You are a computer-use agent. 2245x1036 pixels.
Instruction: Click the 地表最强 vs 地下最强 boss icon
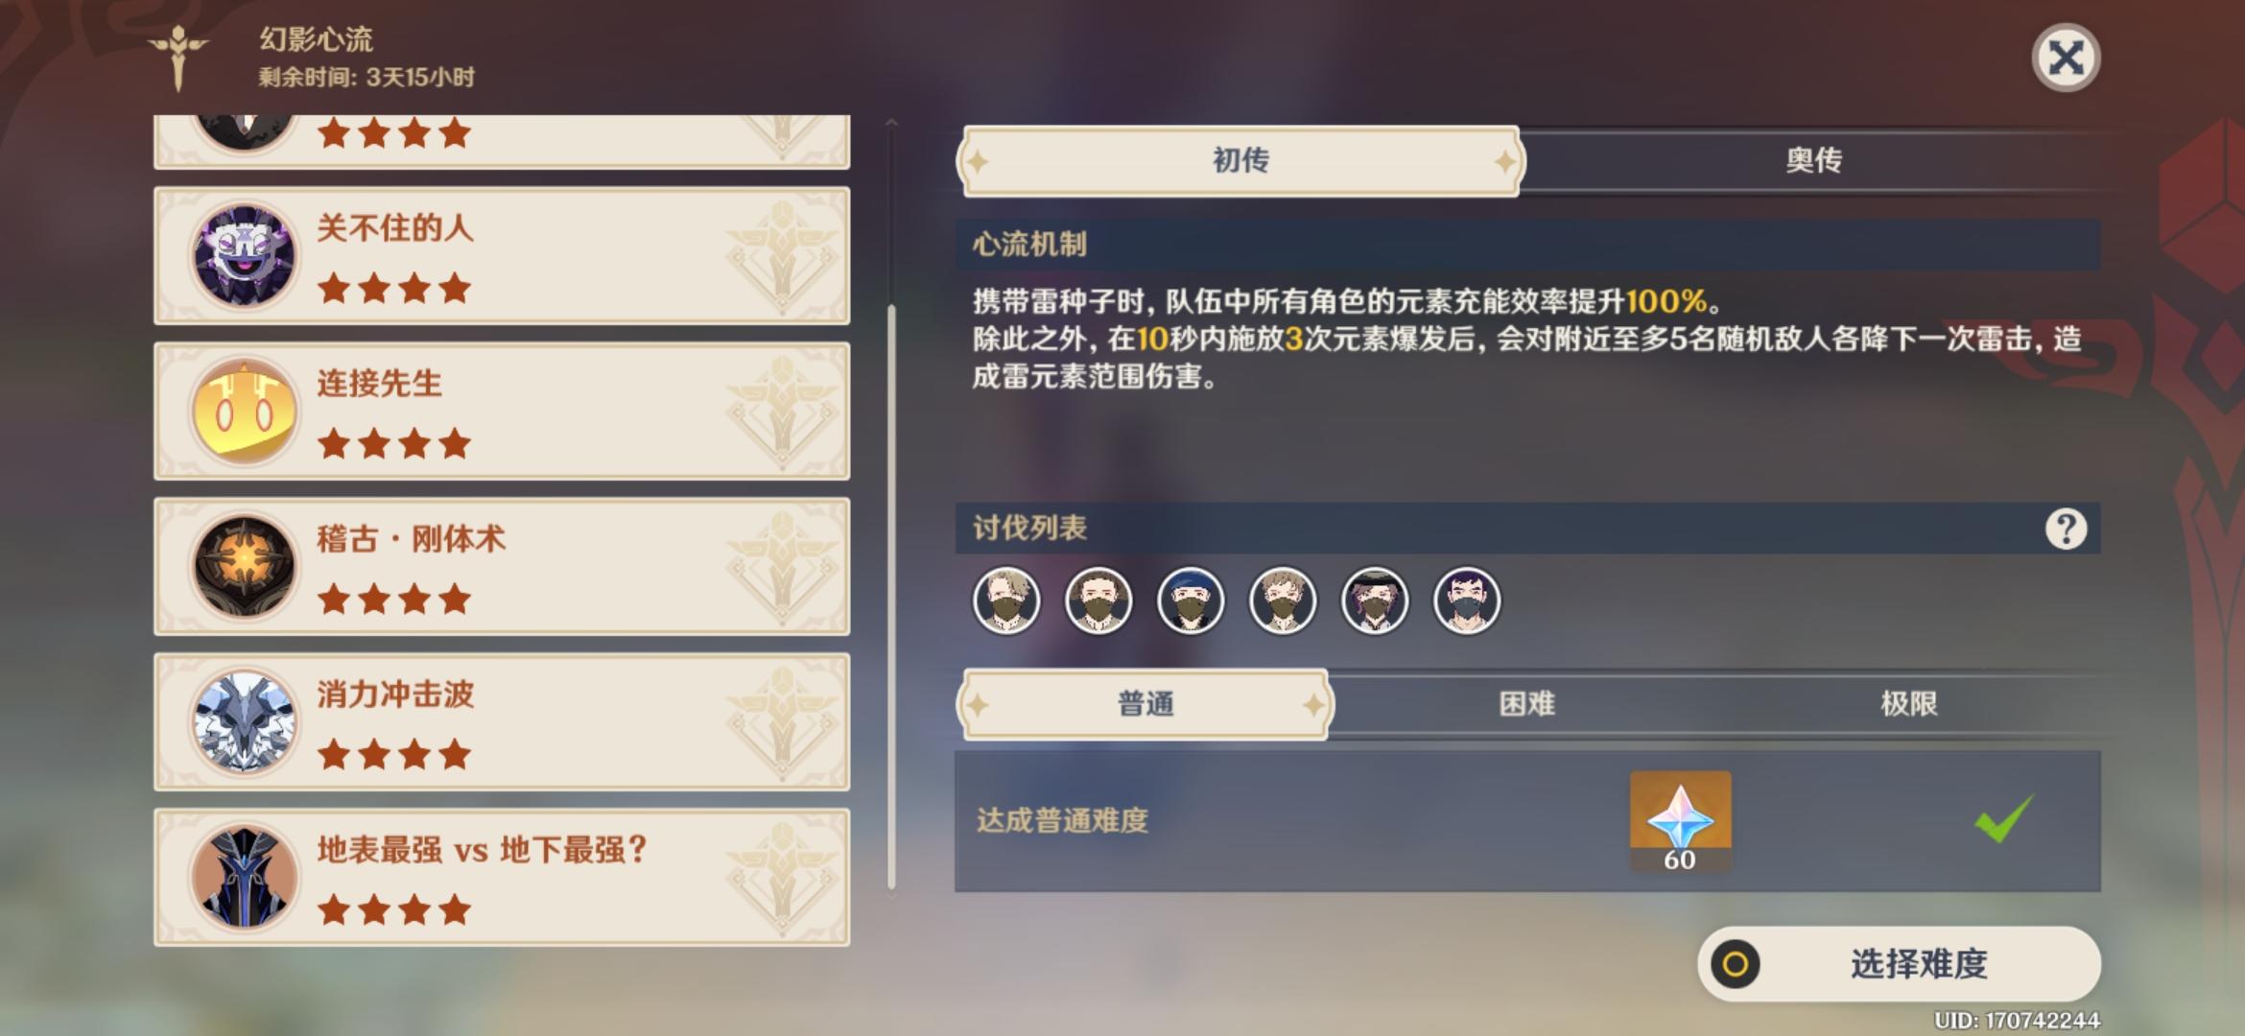[244, 877]
